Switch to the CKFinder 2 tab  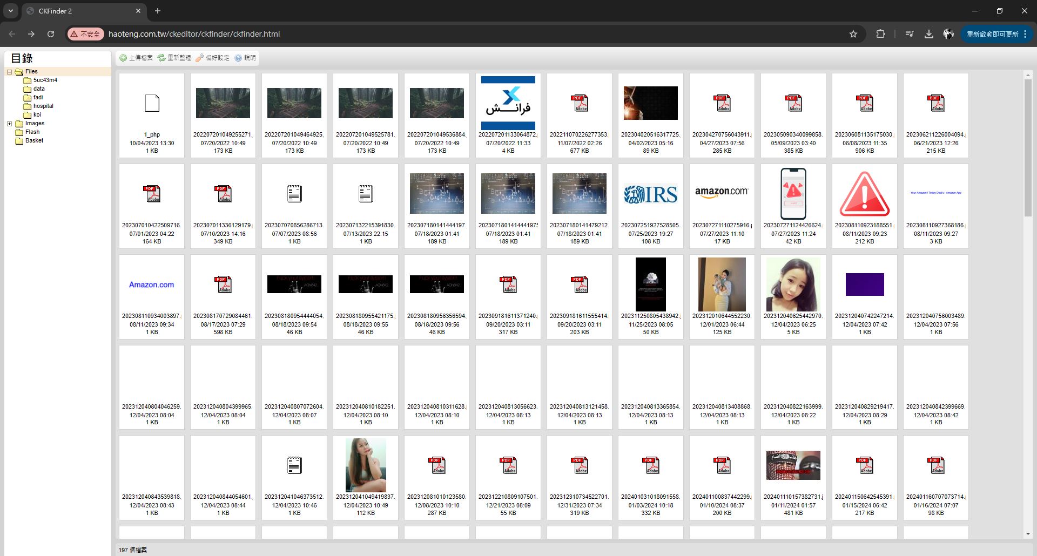pyautogui.click(x=84, y=11)
